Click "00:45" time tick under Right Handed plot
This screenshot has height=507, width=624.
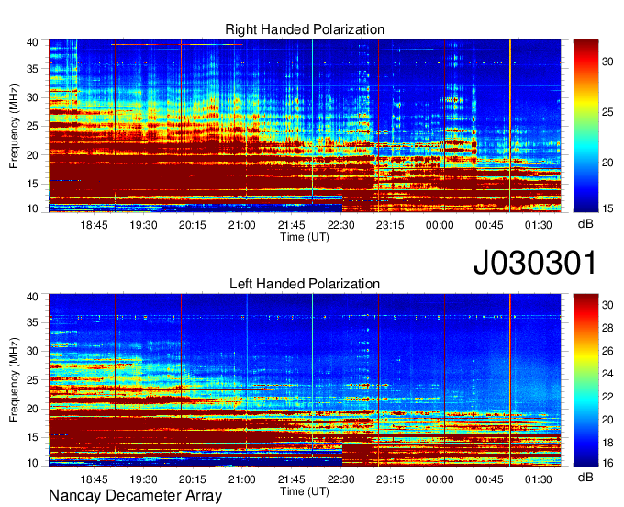(489, 225)
